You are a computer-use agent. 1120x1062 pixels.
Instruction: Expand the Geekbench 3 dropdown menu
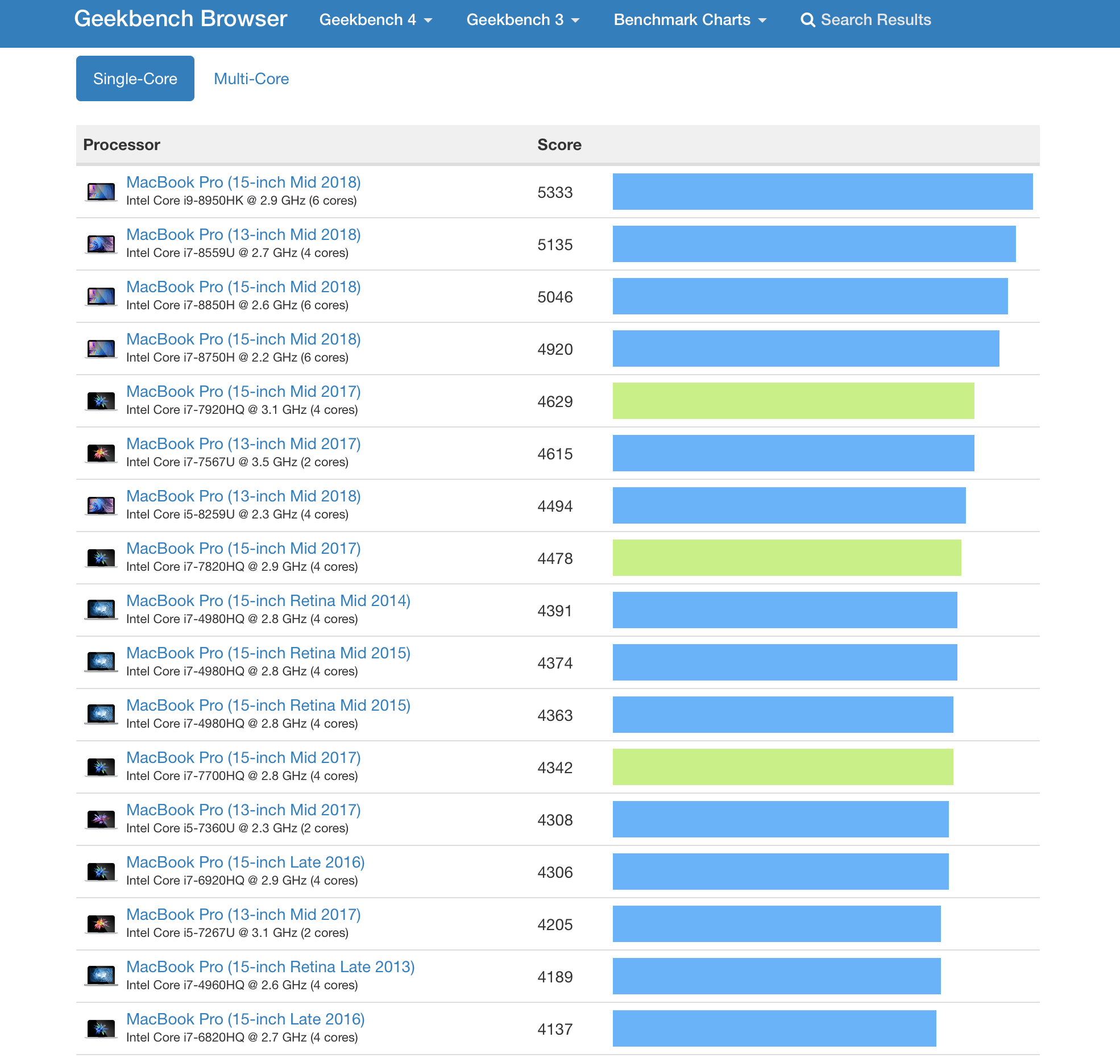(523, 20)
